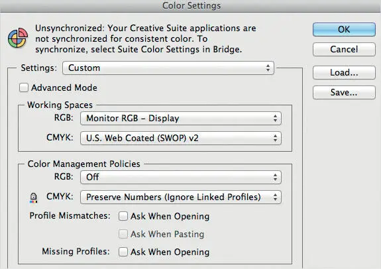Confirm settings with the OK button
Image resolution: width=381 pixels, height=269 pixels.
344,30
